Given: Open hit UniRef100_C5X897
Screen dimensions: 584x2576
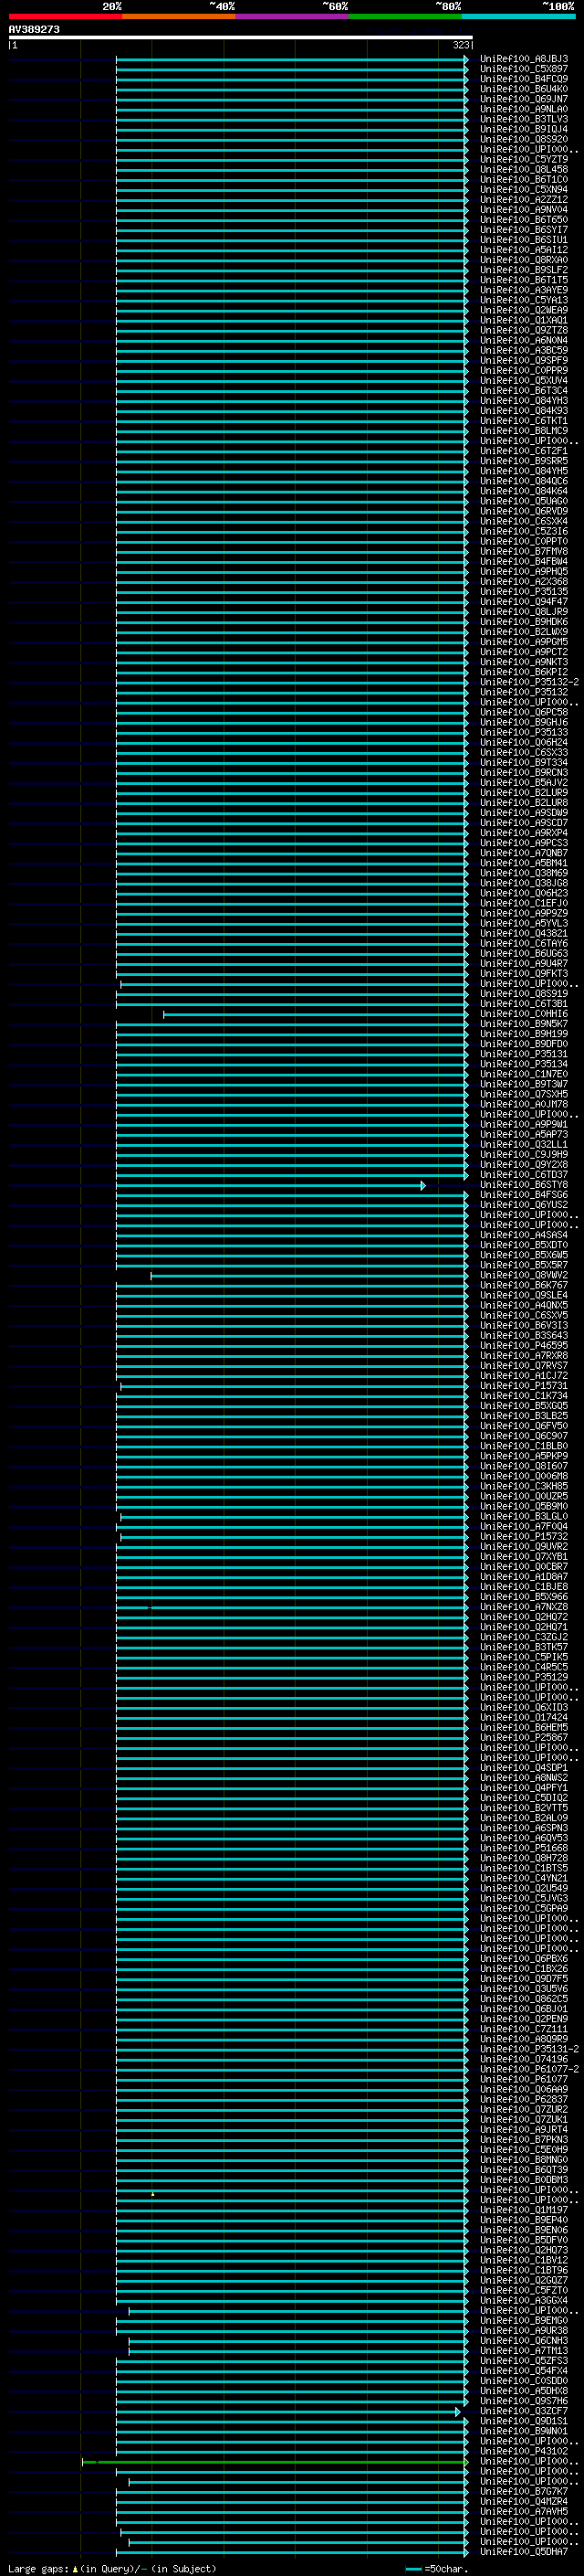Looking at the screenshot, I should [524, 69].
